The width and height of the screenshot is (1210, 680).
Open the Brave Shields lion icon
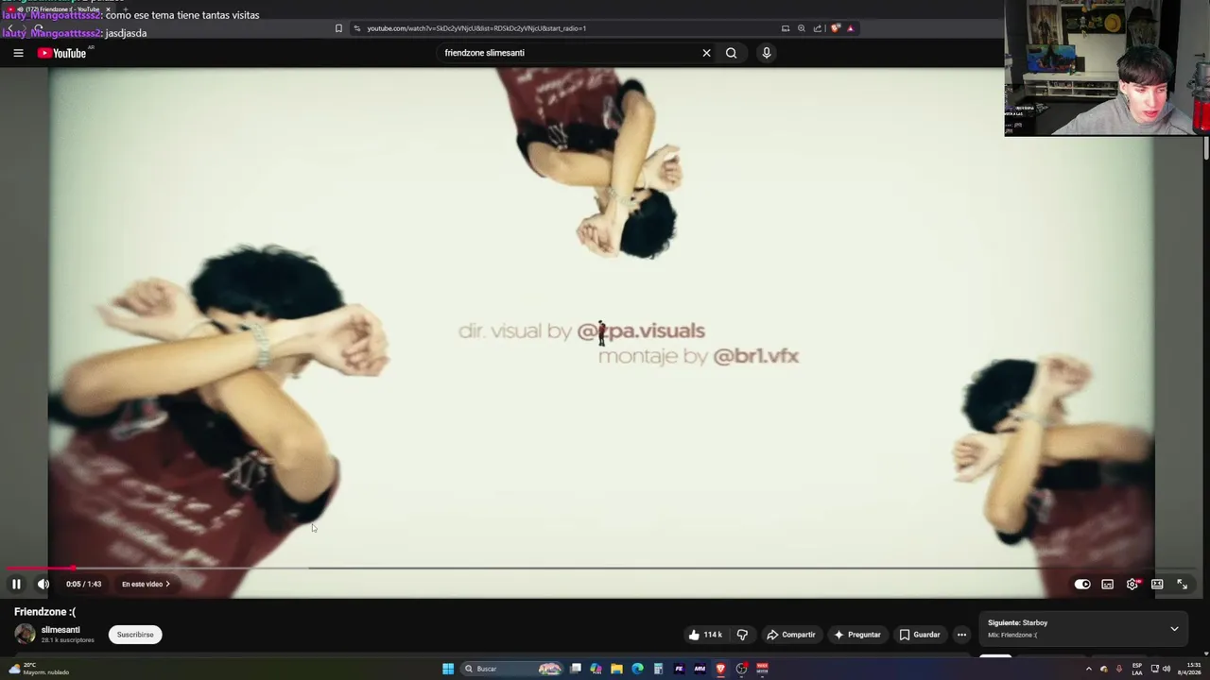pyautogui.click(x=835, y=28)
